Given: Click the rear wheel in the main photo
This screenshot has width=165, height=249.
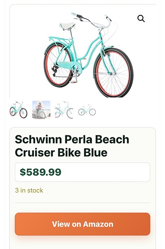Looking at the screenshot, I should [x=58, y=65].
